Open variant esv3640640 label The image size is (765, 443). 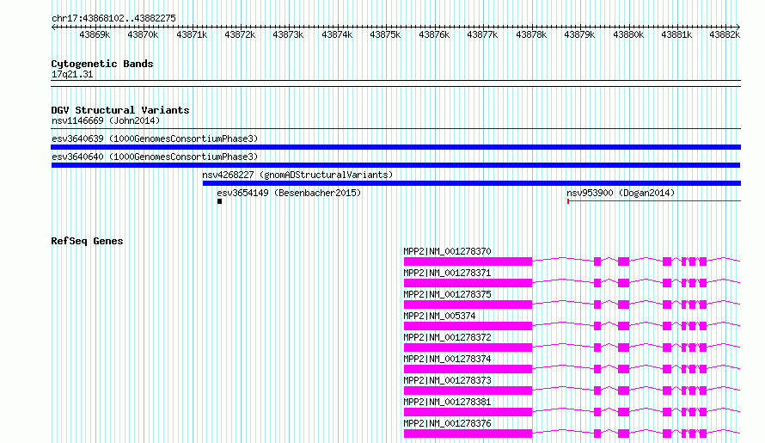(x=155, y=157)
